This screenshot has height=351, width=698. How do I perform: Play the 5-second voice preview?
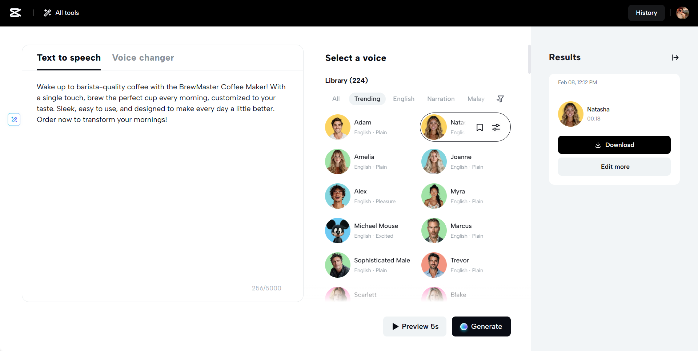click(415, 326)
